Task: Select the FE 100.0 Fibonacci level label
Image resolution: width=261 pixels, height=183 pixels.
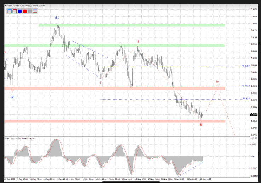Action: point(245,86)
